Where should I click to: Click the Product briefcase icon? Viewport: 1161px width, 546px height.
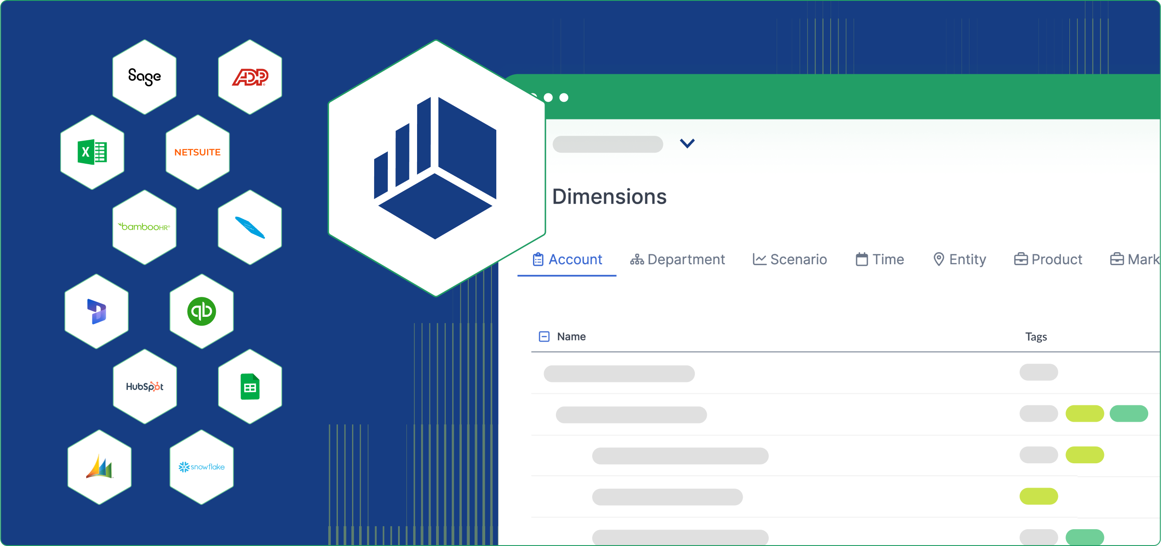point(1021,259)
